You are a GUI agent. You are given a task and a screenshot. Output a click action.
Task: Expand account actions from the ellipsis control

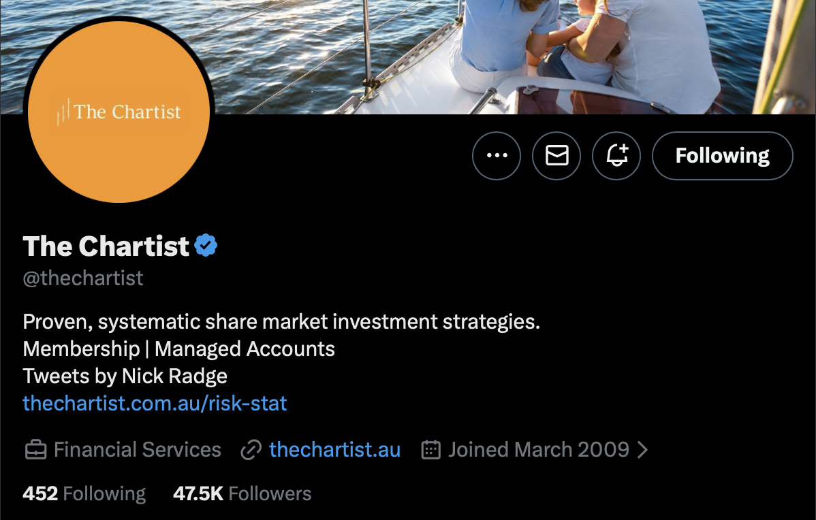(496, 155)
